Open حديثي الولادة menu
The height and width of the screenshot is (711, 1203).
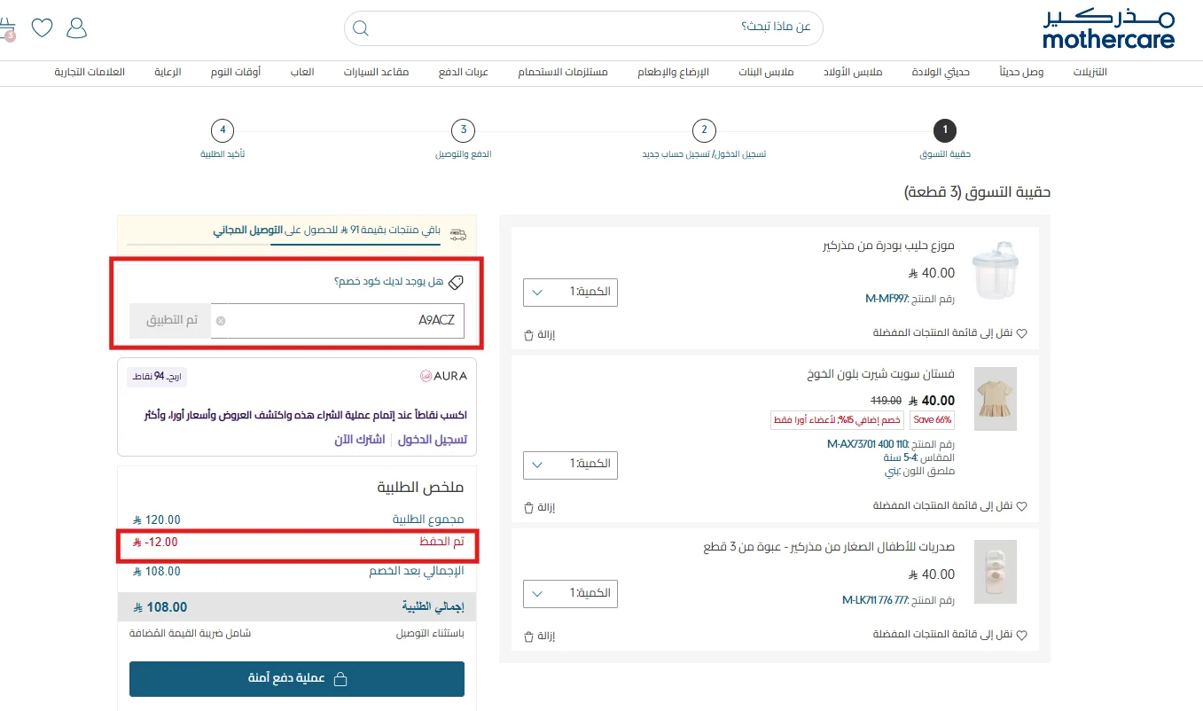coord(941,72)
